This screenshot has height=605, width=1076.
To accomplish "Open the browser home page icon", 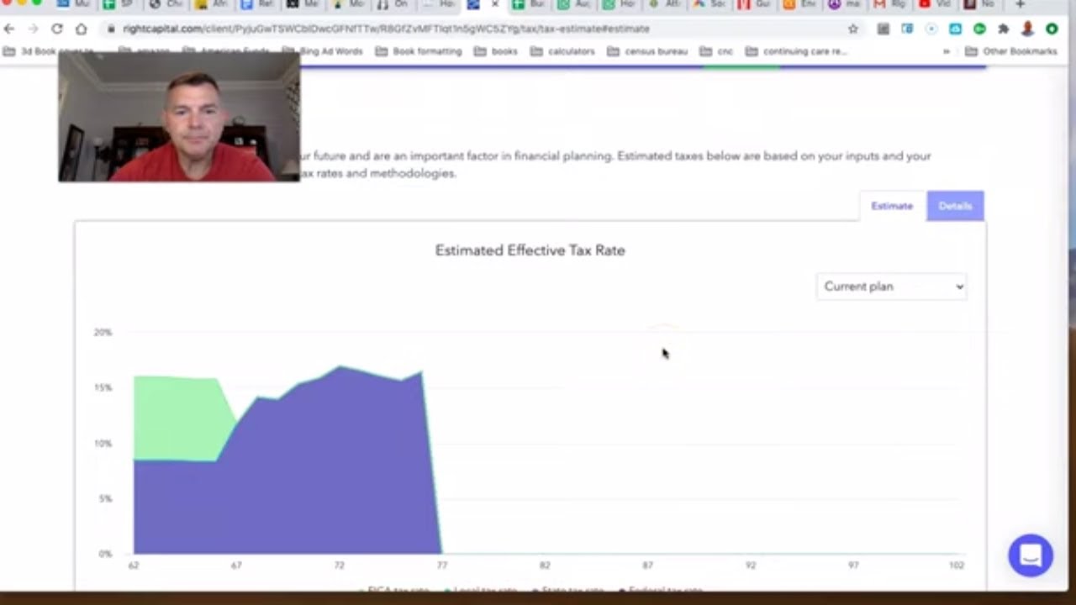I will tap(82, 29).
